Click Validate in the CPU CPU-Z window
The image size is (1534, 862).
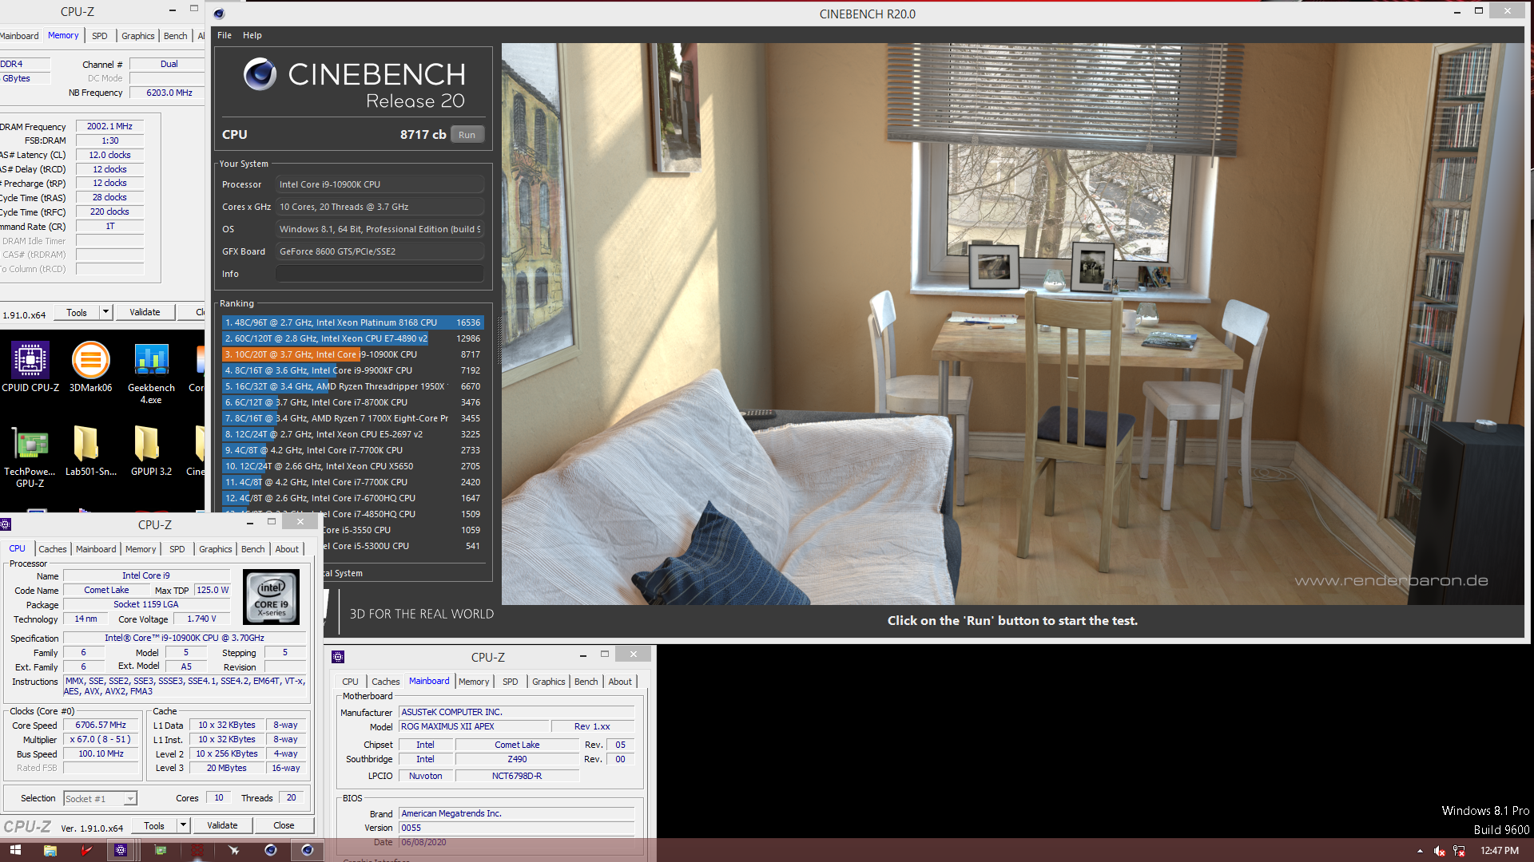coord(222,825)
